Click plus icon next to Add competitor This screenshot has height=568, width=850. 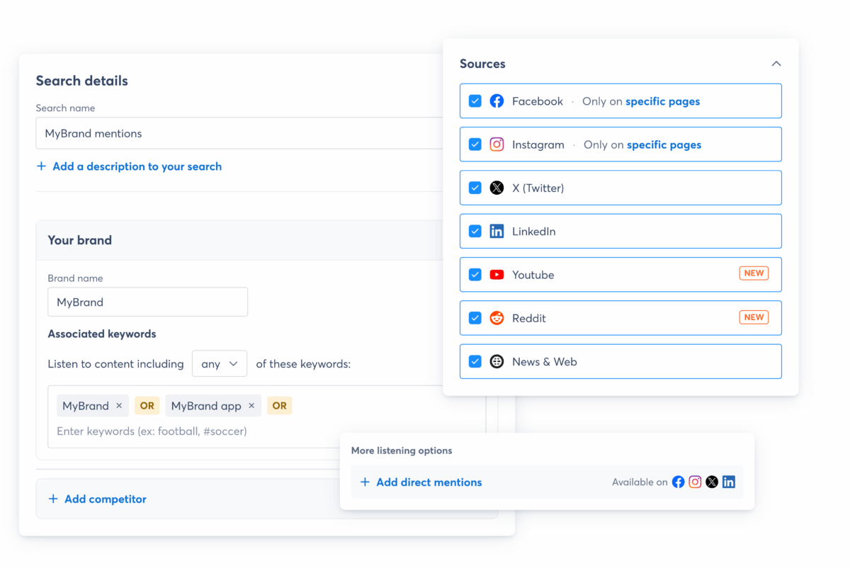pyautogui.click(x=53, y=499)
